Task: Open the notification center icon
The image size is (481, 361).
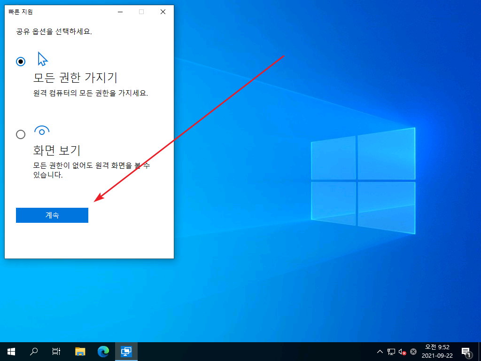Action: pyautogui.click(x=465, y=352)
